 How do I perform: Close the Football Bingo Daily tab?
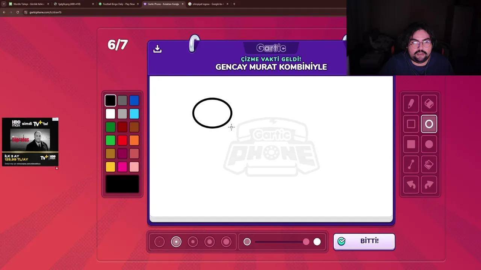tap(138, 4)
